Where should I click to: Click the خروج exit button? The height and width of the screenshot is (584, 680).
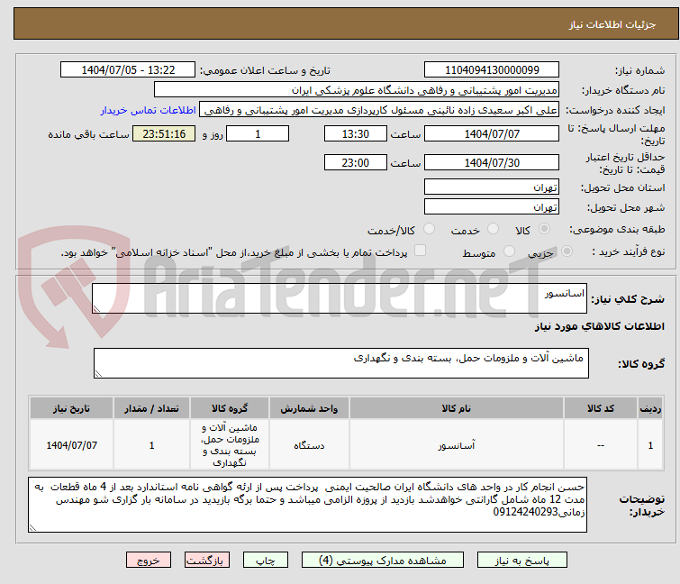[x=149, y=561]
